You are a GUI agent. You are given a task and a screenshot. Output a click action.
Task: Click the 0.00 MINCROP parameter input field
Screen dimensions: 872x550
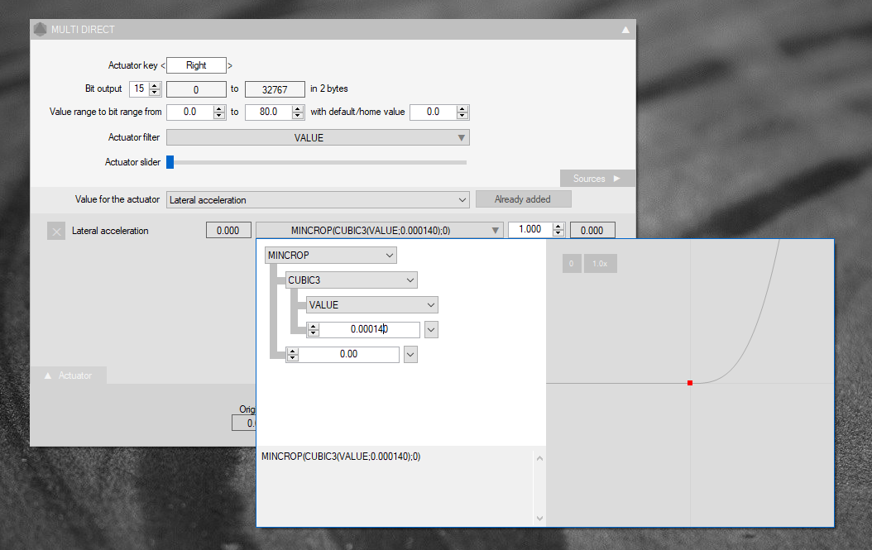click(x=348, y=354)
